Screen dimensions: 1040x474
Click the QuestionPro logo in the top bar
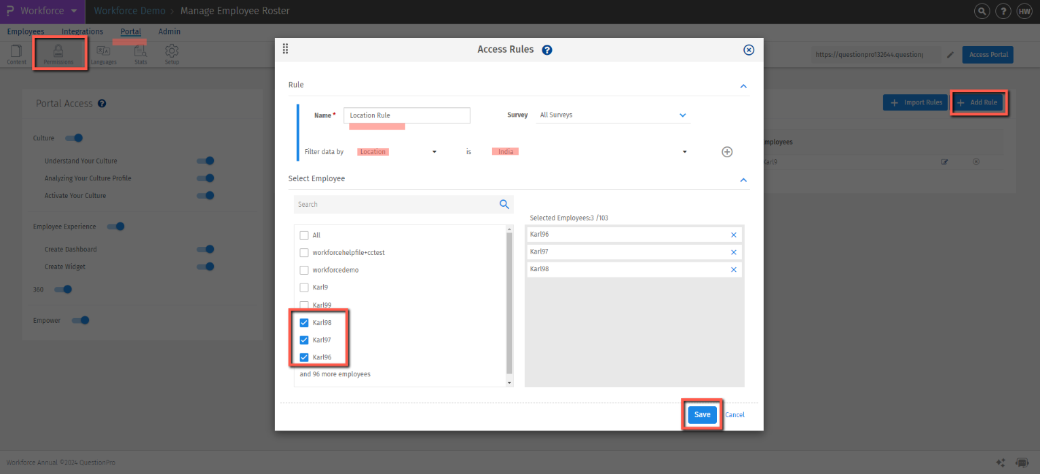click(x=10, y=11)
